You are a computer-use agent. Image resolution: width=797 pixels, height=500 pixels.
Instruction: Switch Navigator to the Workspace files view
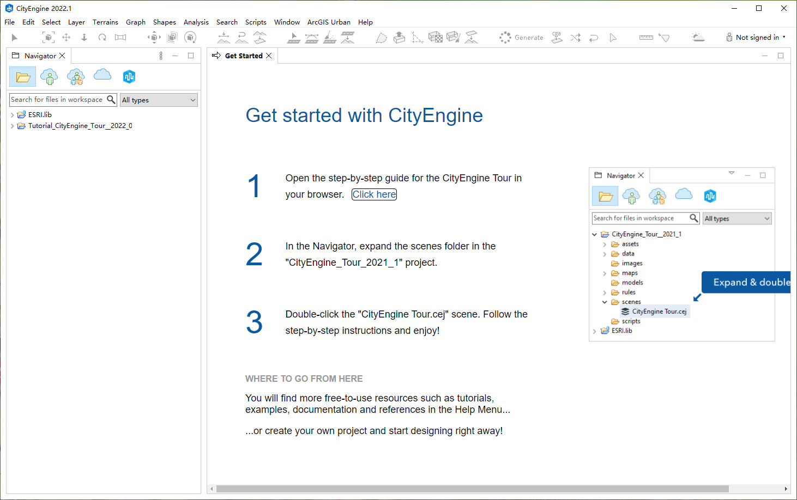pos(22,76)
